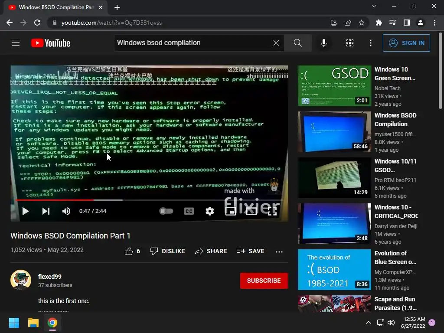Viewport: 444px width, 333px height.
Task: Open the system tray volume icon
Action: (x=391, y=323)
